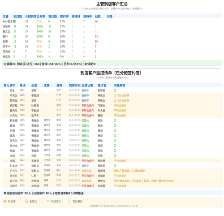Click green check icon in phone 2111 row
Viewport: 224px width, 216px height.
[x=115, y=151]
